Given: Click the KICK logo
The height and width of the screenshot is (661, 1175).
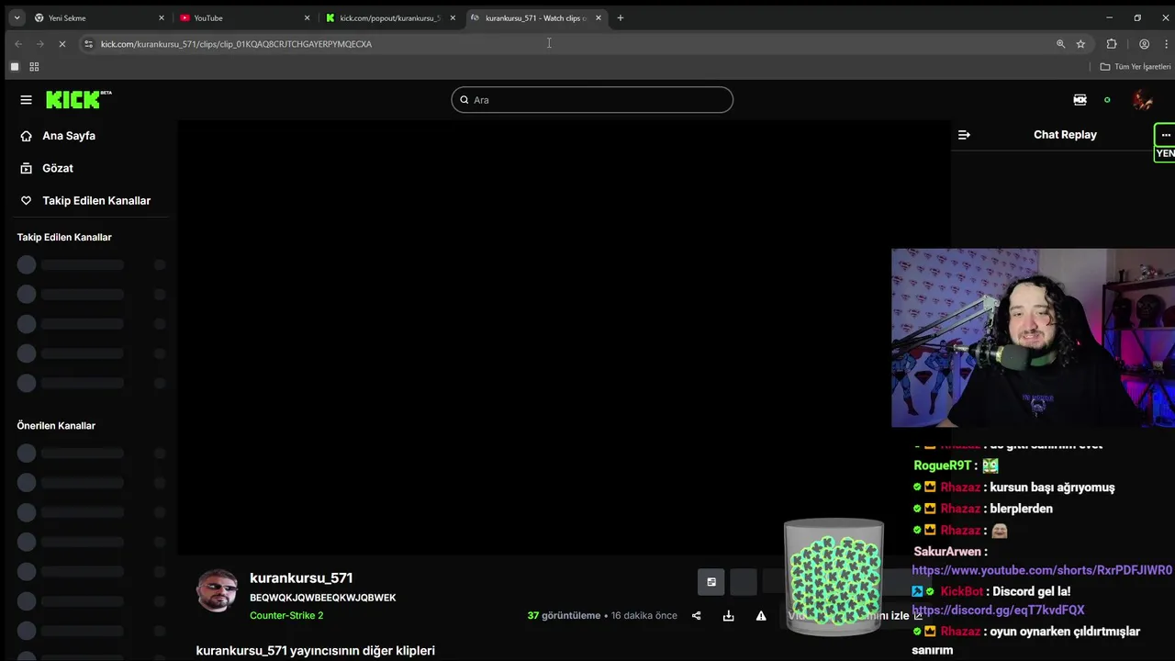Looking at the screenshot, I should coord(78,99).
